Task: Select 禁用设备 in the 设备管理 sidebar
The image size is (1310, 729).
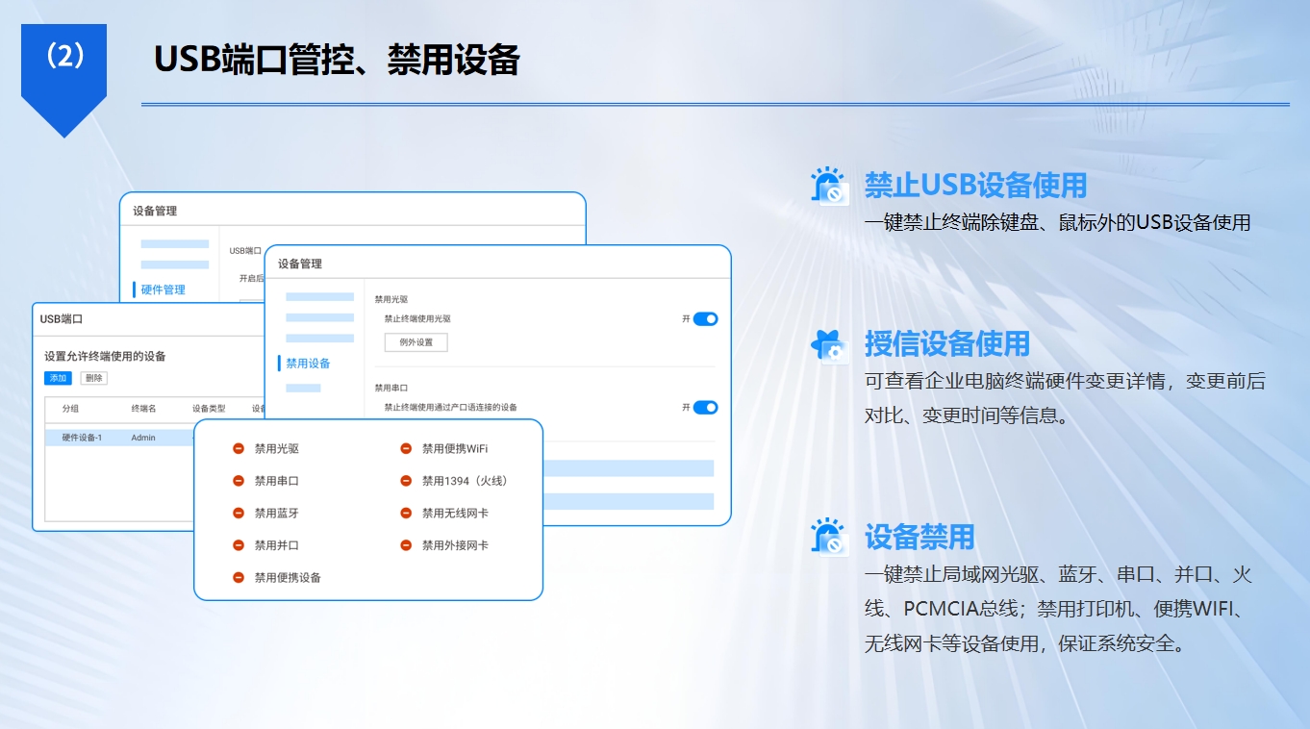Action: click(308, 364)
